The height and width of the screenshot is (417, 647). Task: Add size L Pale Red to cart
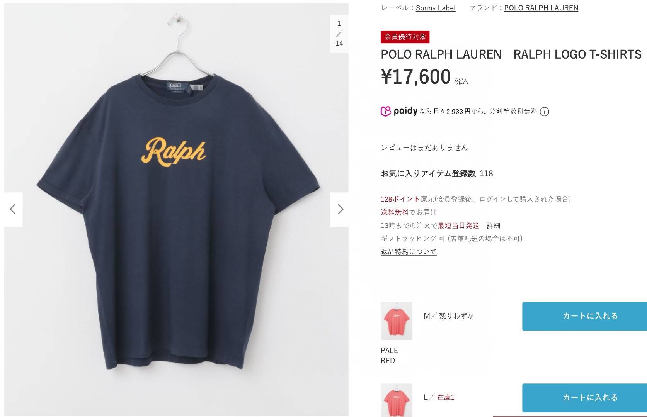(x=584, y=398)
